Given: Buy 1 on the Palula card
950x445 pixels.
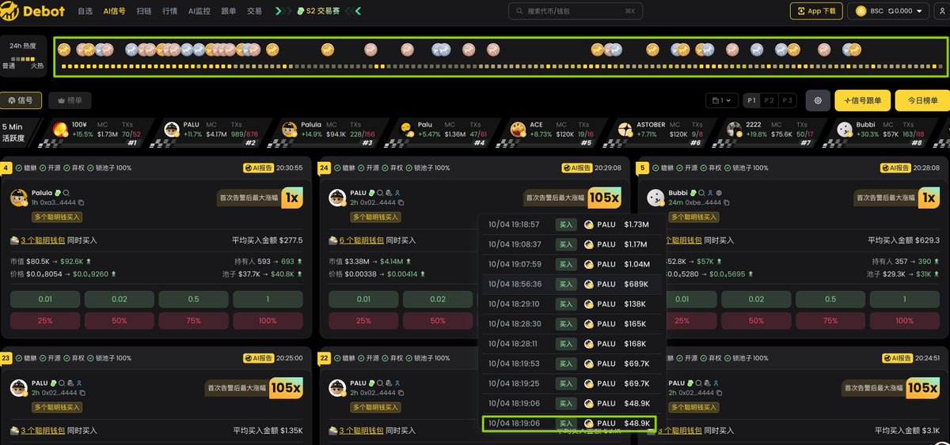Looking at the screenshot, I should [268, 300].
